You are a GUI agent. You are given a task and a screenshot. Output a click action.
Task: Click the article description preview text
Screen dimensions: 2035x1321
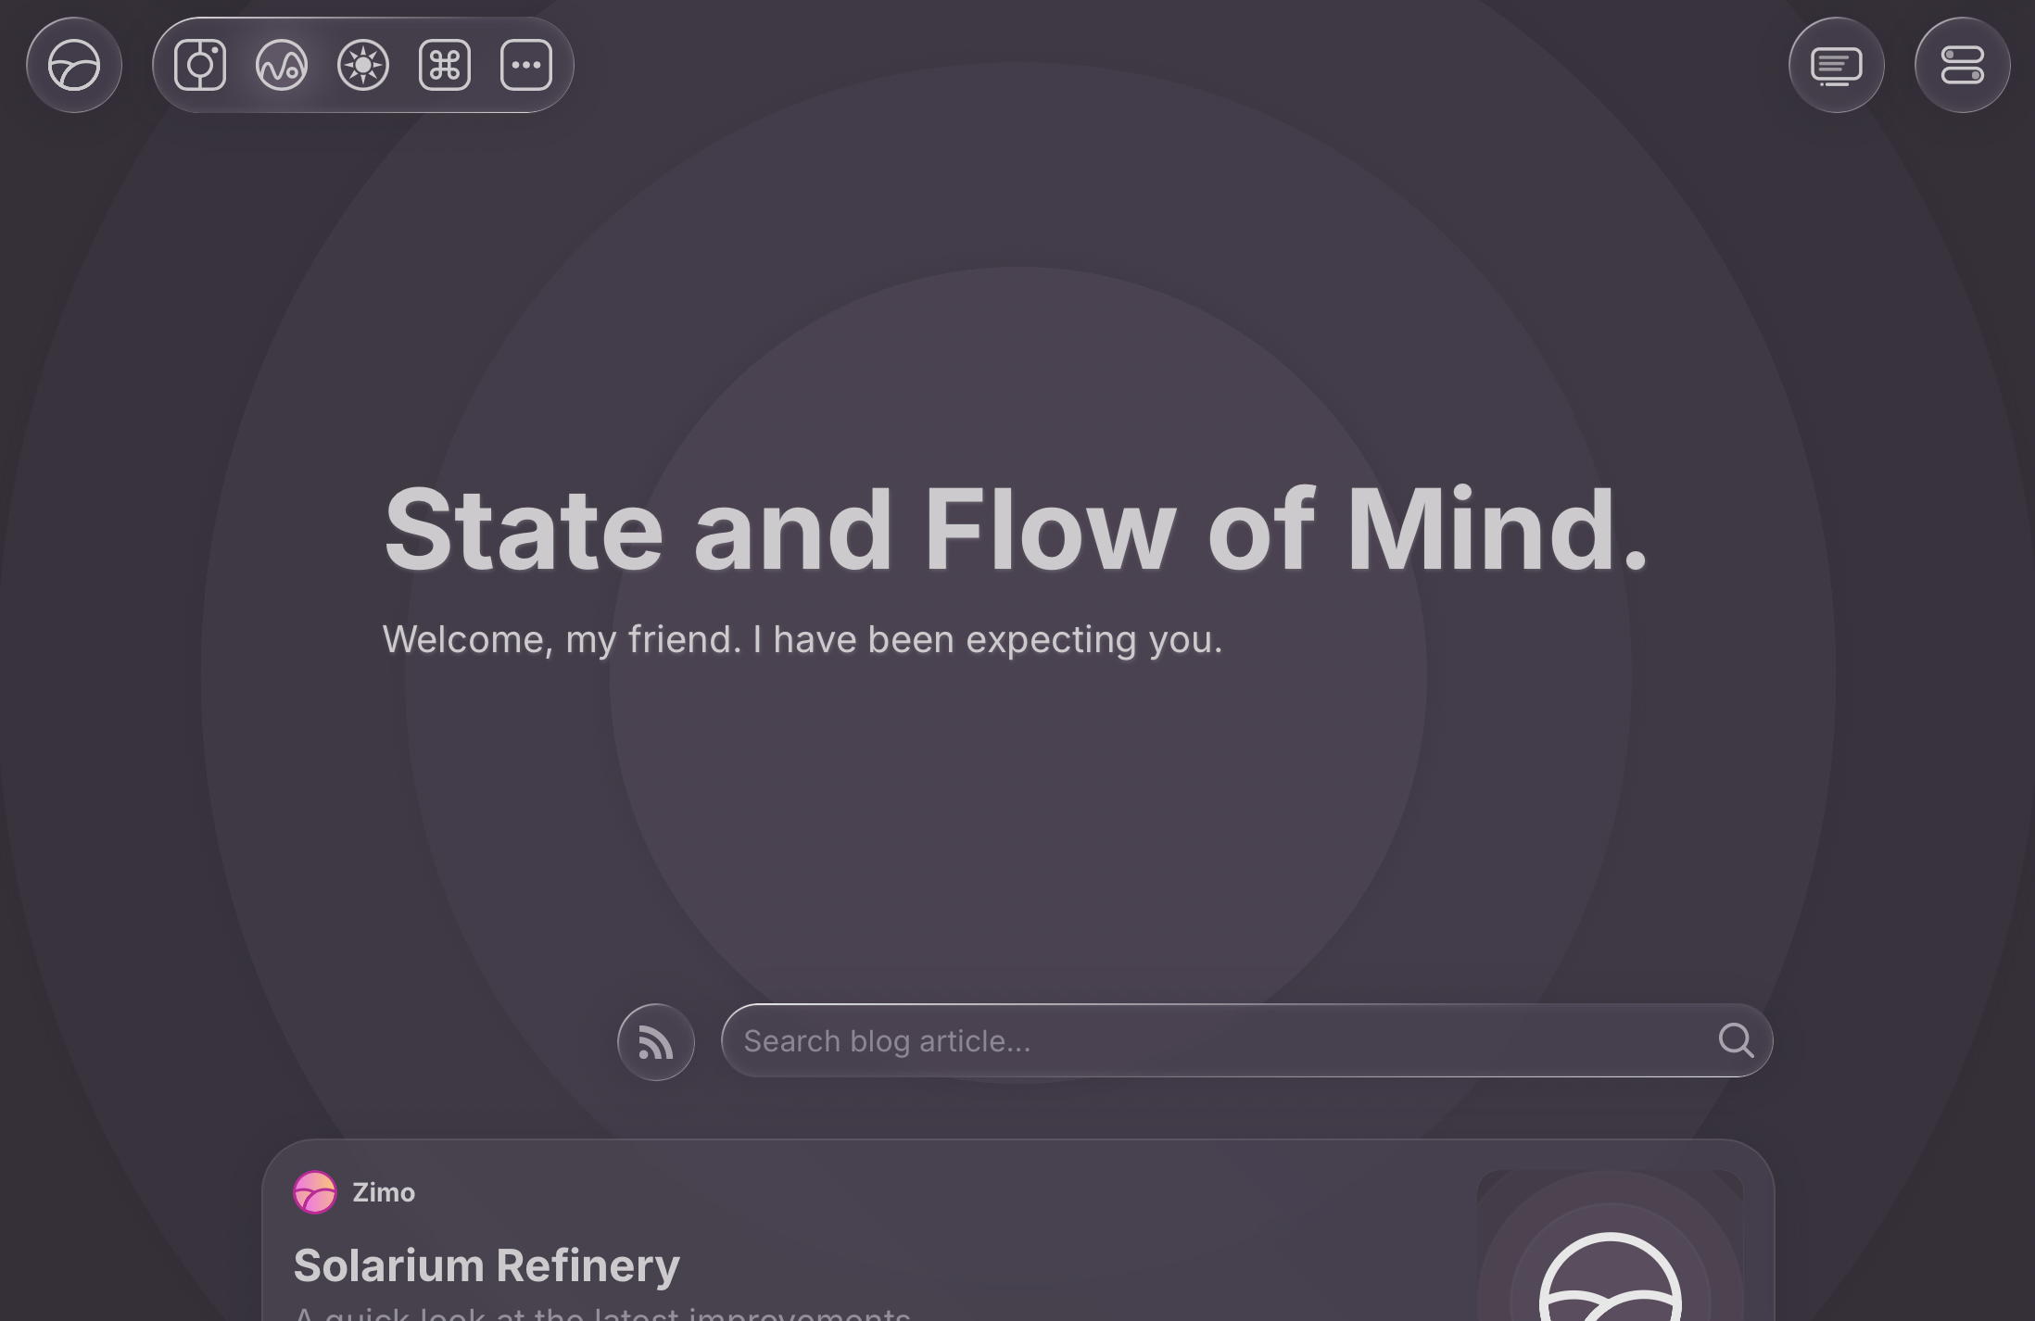click(602, 1314)
